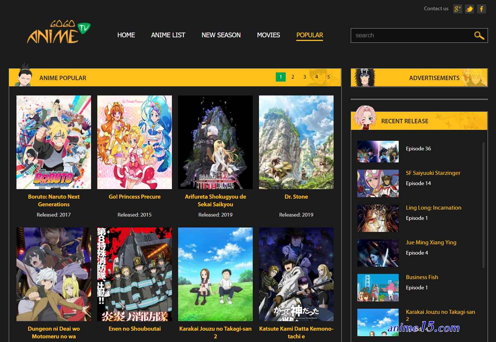Select the POPULAR menu tab
This screenshot has width=496, height=342.
(x=310, y=35)
